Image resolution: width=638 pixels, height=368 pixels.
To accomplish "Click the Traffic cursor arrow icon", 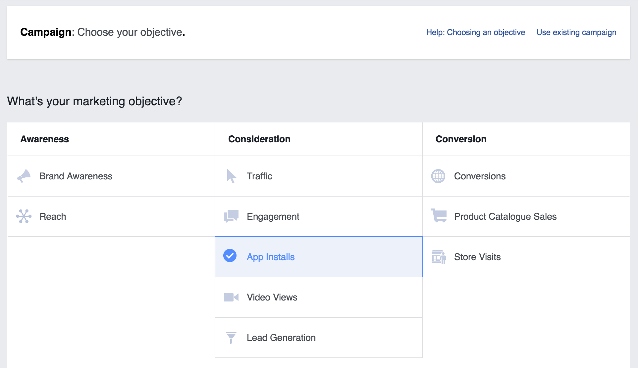I will [231, 176].
